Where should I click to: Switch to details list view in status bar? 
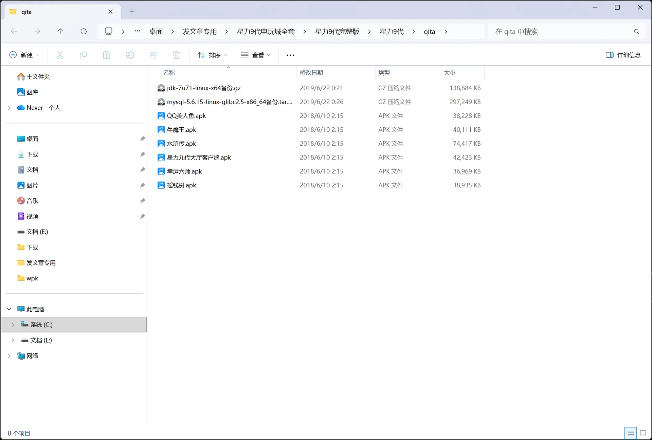click(x=631, y=433)
